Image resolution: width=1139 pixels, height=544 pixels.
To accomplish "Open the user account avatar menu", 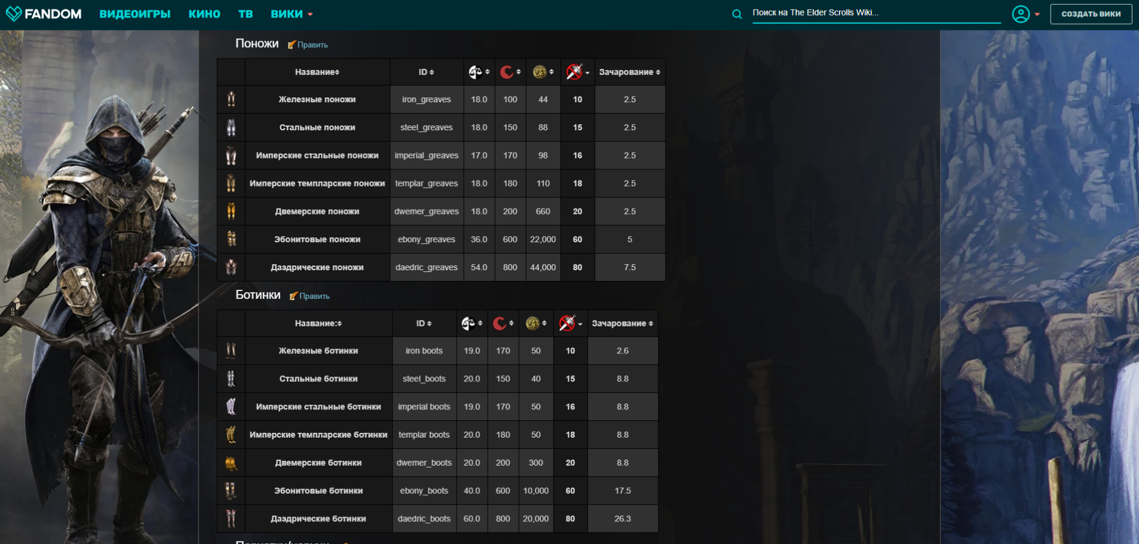I will click(1025, 14).
